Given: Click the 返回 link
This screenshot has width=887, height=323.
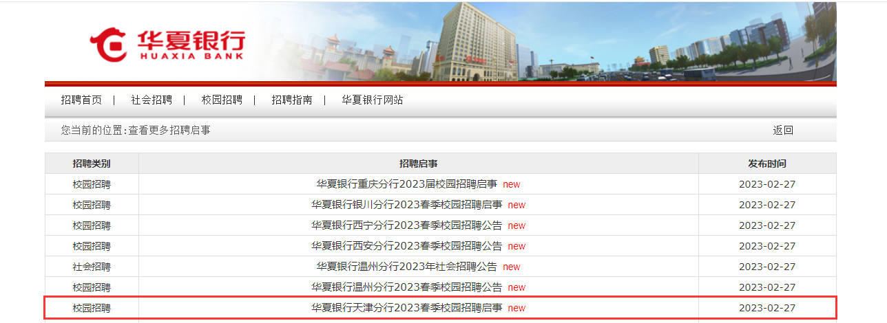Looking at the screenshot, I should (x=783, y=130).
